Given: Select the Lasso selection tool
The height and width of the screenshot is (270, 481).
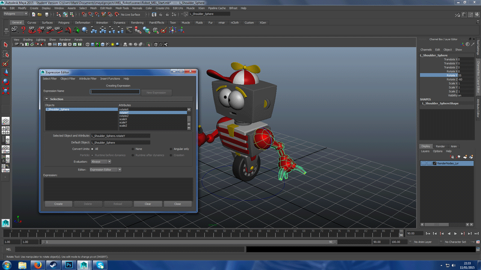Looking at the screenshot, I should (x=5, y=54).
